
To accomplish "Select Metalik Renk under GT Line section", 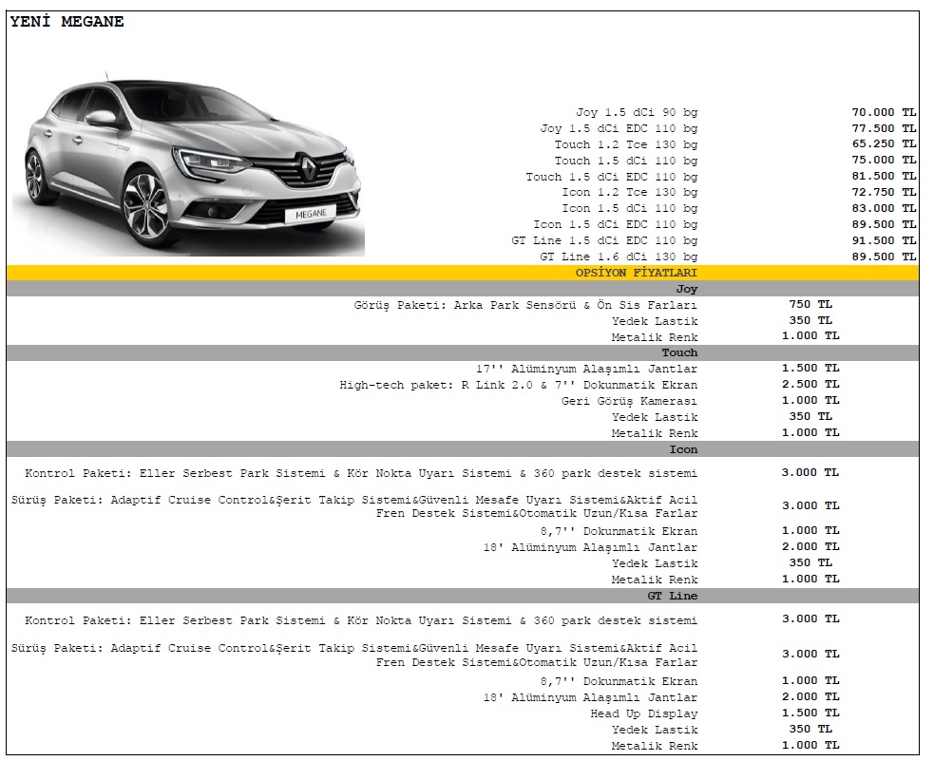I will pyautogui.click(x=655, y=746).
